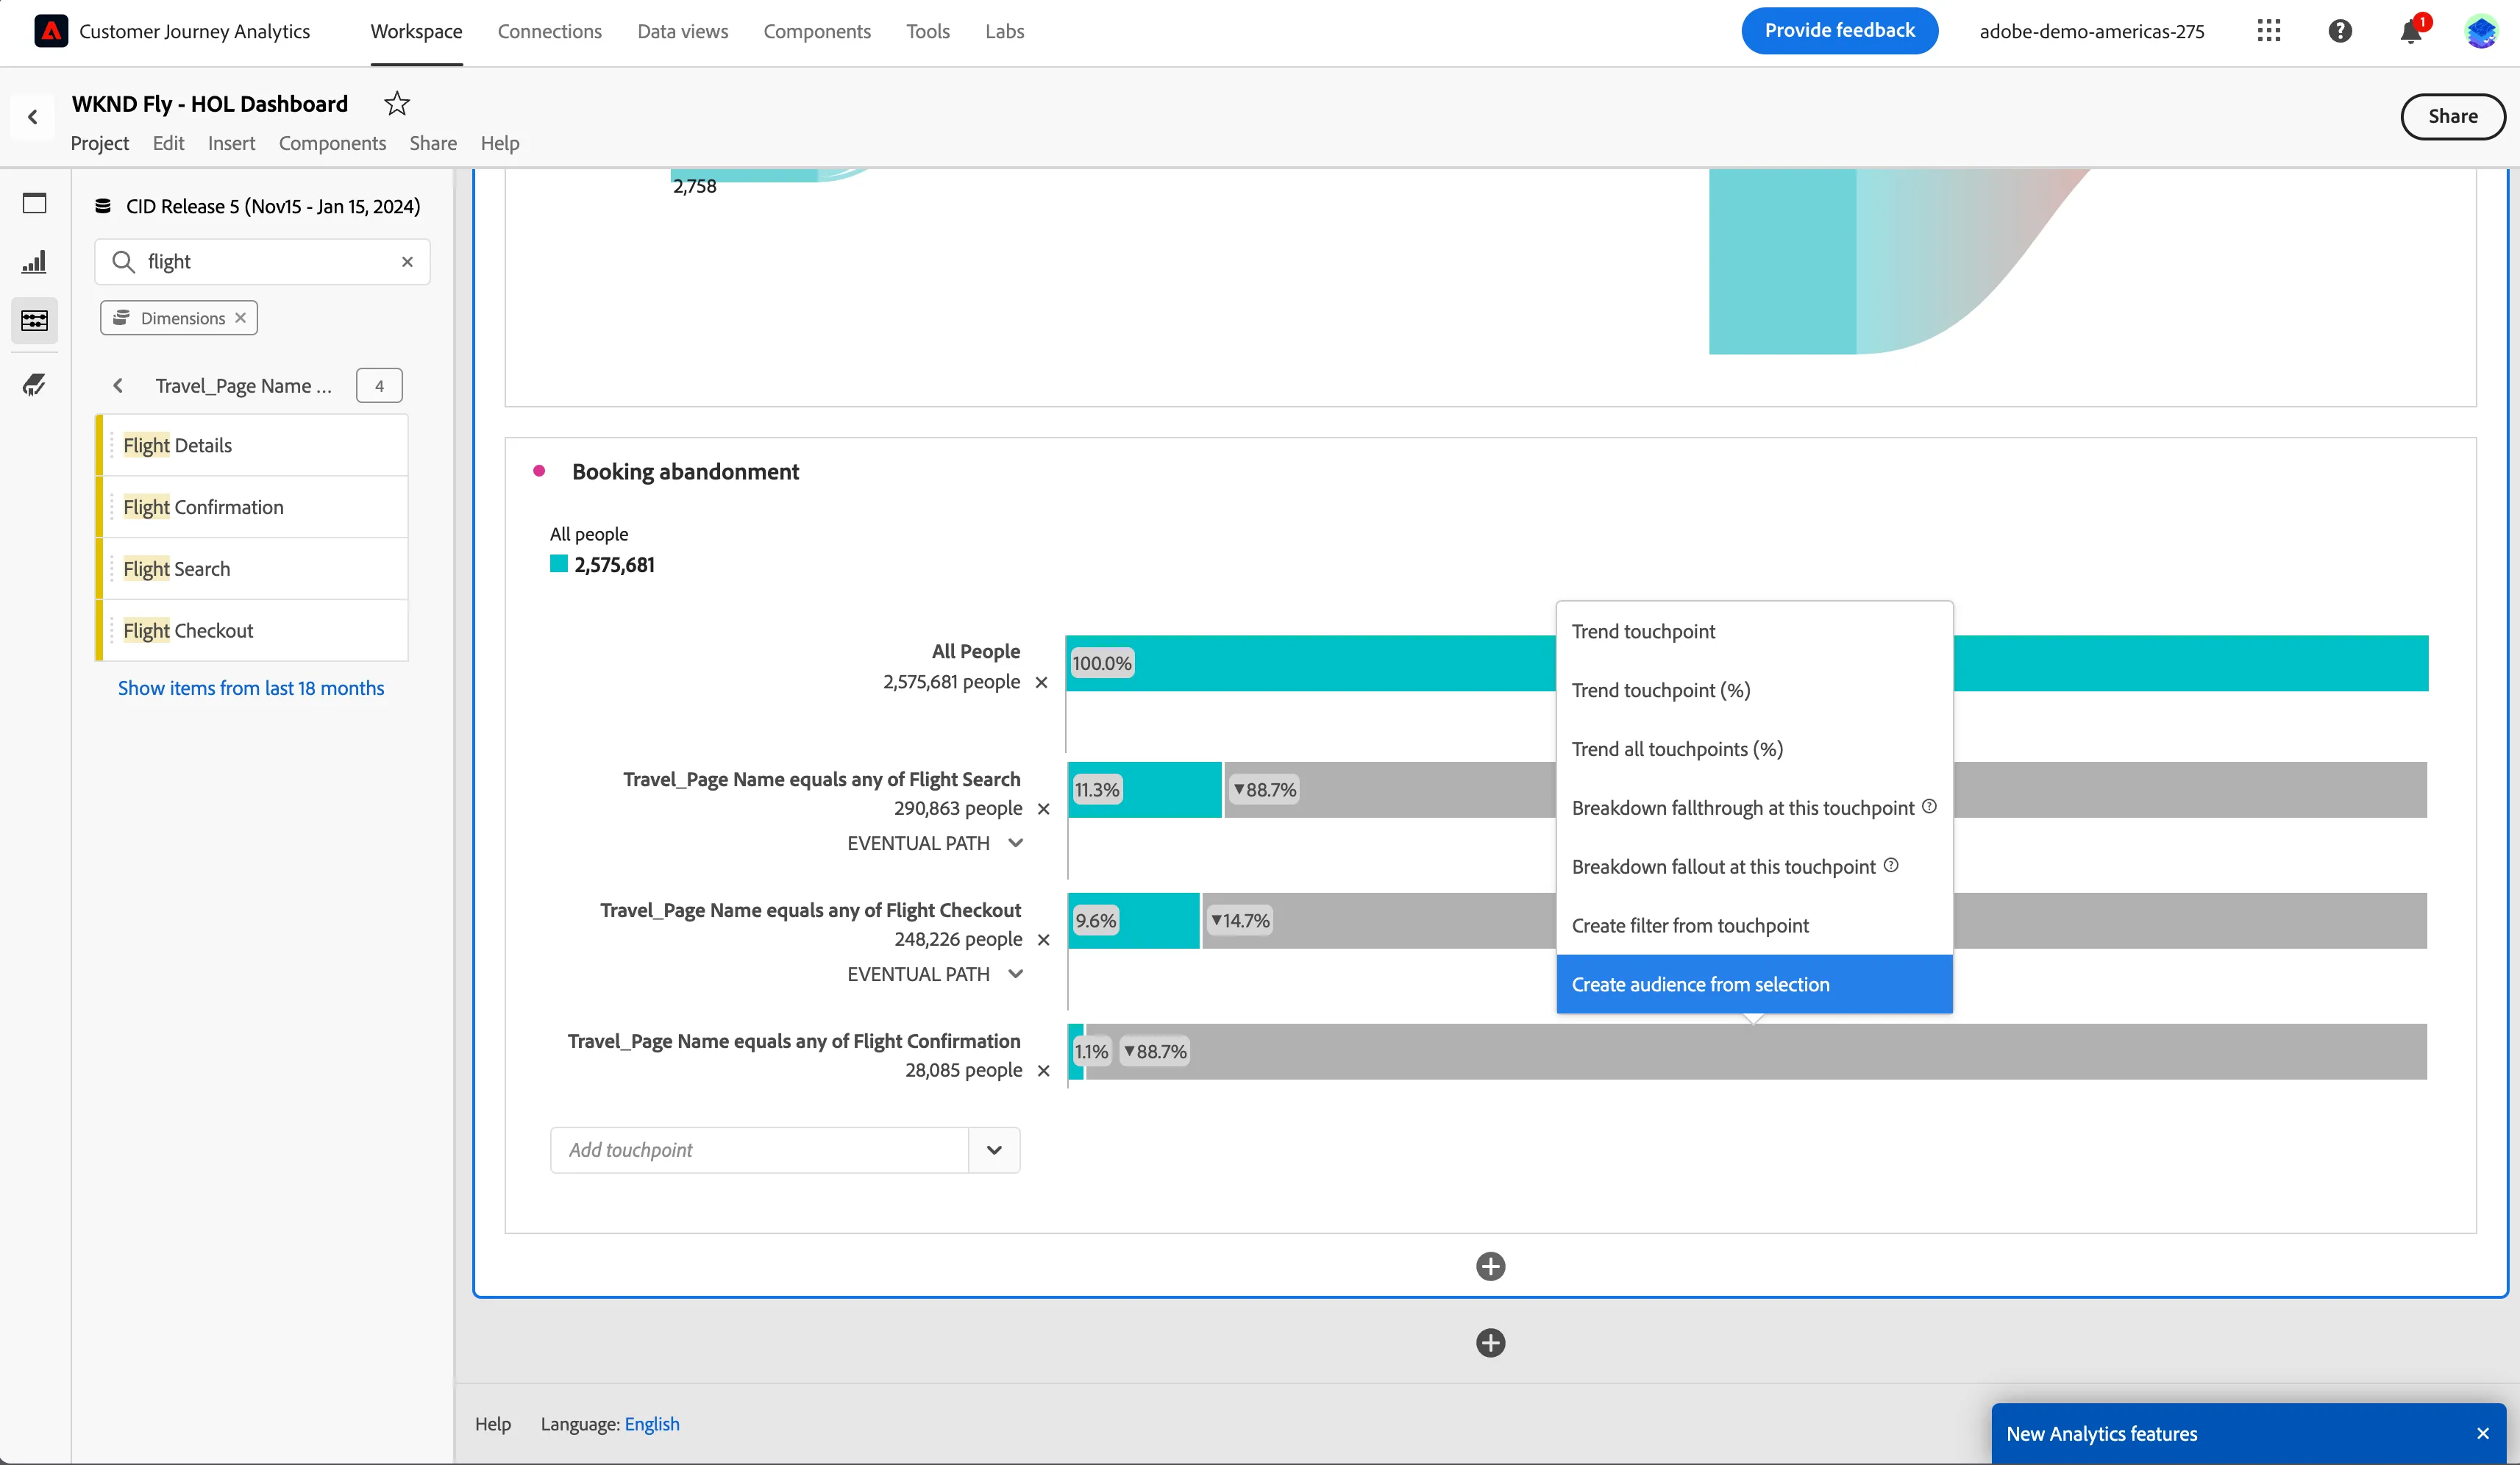The image size is (2520, 1465).
Task: Click the Booking abandonment pink dot
Action: (x=539, y=471)
